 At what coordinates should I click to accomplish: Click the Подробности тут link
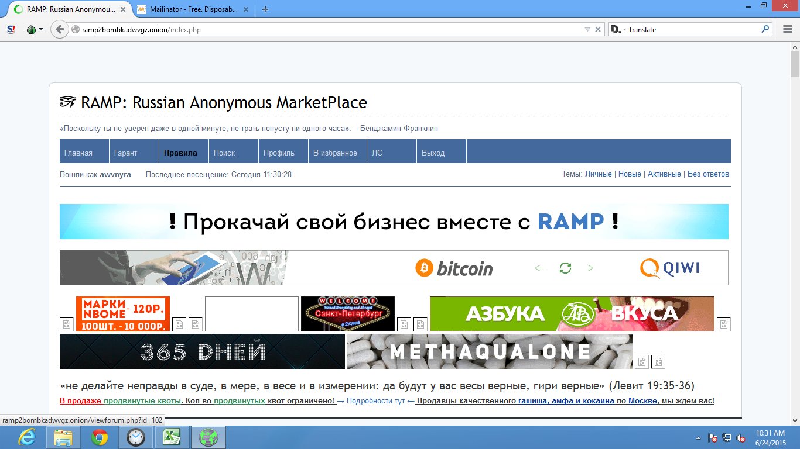pyautogui.click(x=375, y=401)
